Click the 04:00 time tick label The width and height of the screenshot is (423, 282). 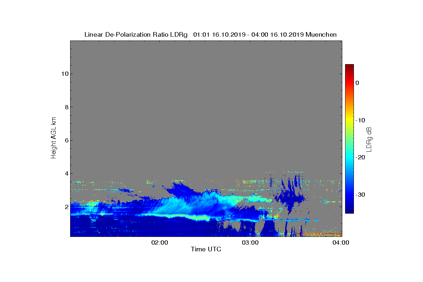coord(341,243)
